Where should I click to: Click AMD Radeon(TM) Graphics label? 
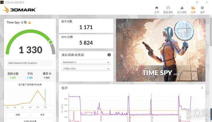tap(23, 63)
